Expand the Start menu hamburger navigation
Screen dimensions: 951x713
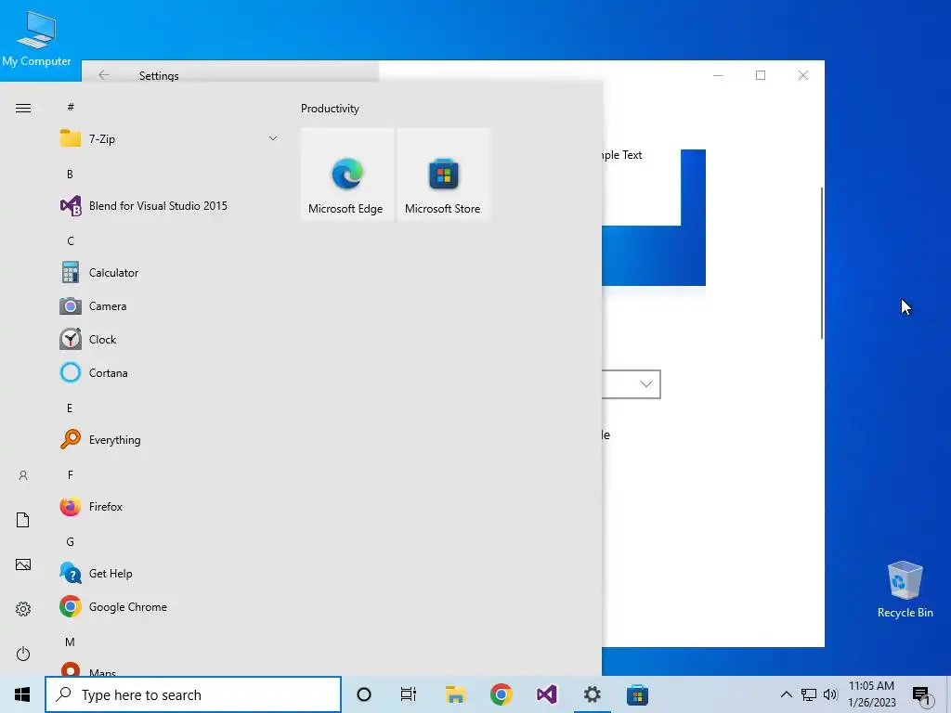point(23,109)
